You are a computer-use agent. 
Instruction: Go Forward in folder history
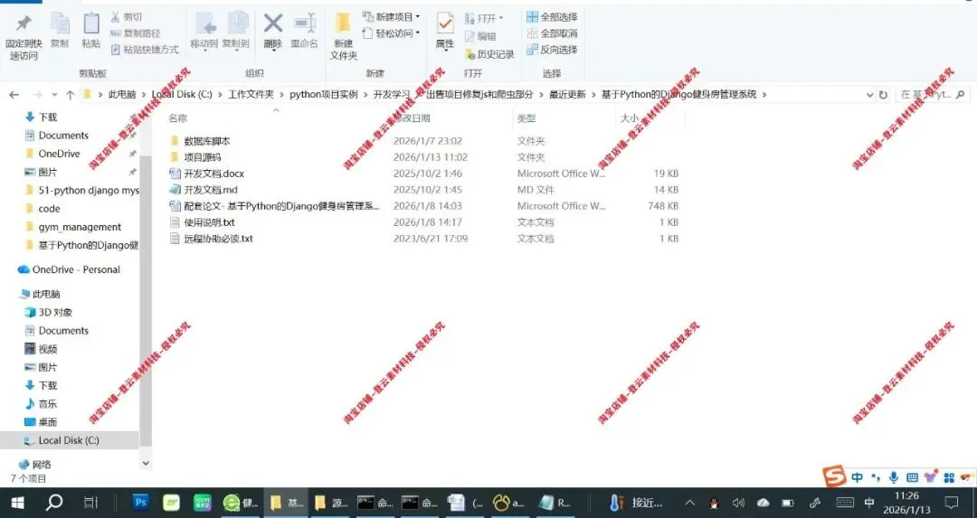[37, 95]
